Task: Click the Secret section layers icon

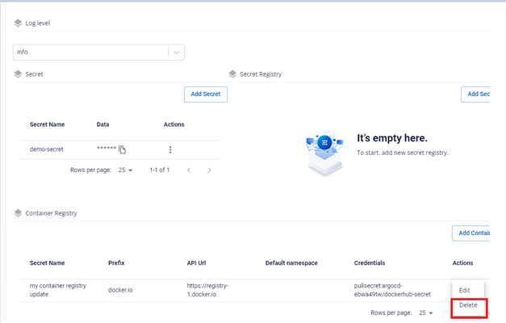Action: pos(18,74)
